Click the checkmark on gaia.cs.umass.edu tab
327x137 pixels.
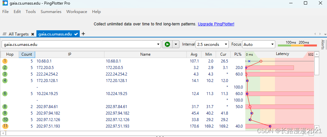tap(76, 34)
